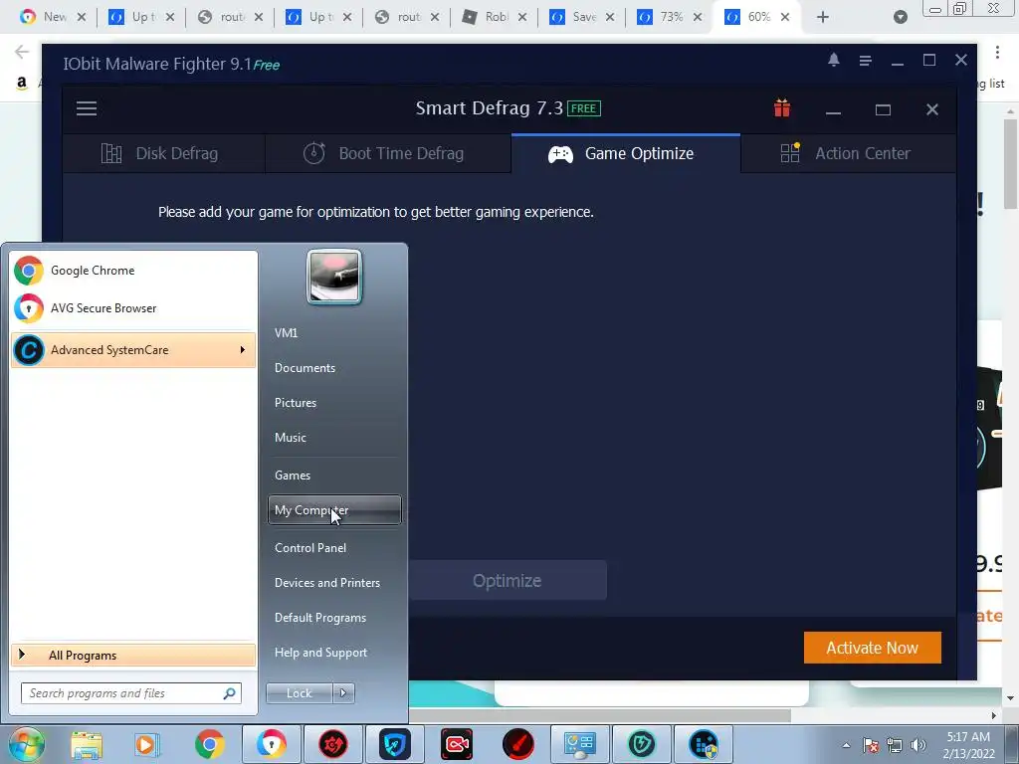Click the user account picture in Start menu
This screenshot has width=1019, height=764.
click(334, 277)
